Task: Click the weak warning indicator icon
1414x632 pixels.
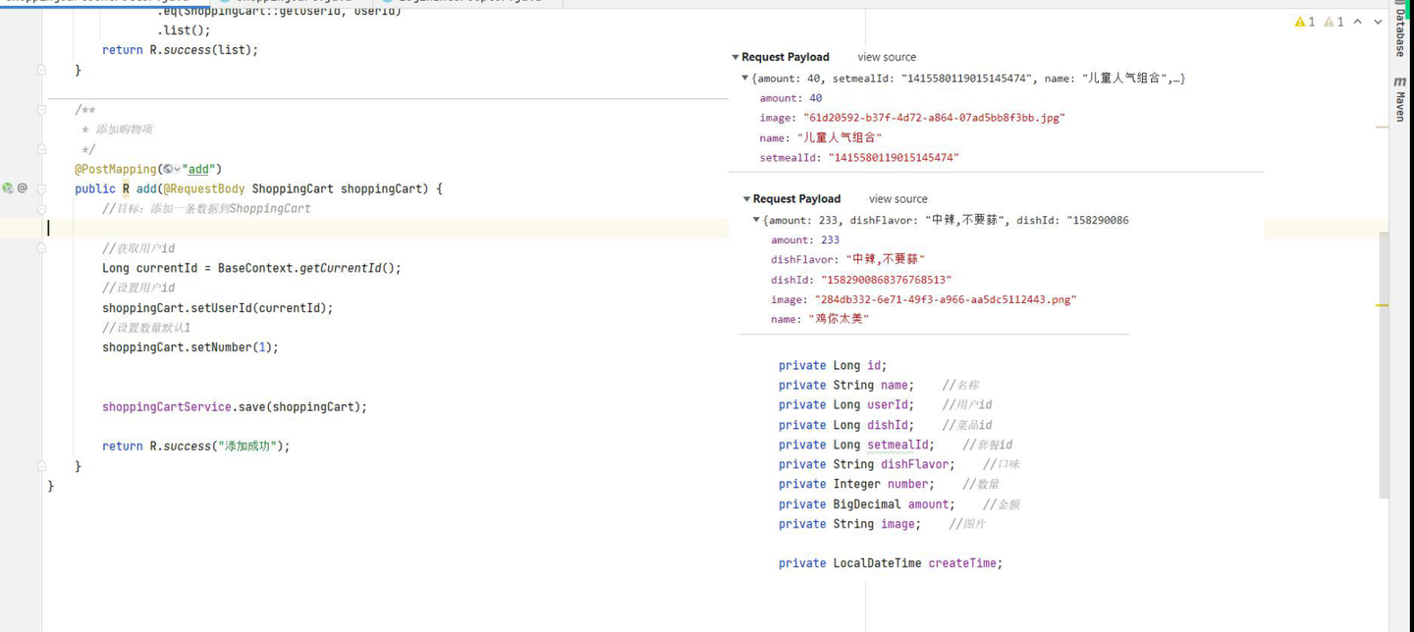Action: tap(1328, 22)
